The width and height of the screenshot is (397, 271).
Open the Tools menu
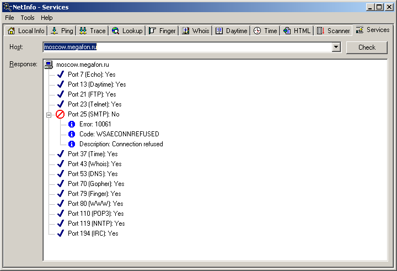[x=28, y=18]
